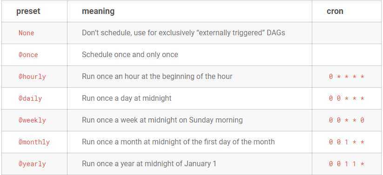Click the 'Run once a day at midnight' text
Image resolution: width=383 pixels, height=175 pixels.
point(127,98)
